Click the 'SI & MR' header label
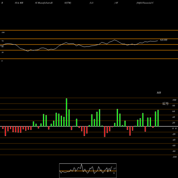The height and width of the screenshot is (178, 178). [x=19, y=3]
